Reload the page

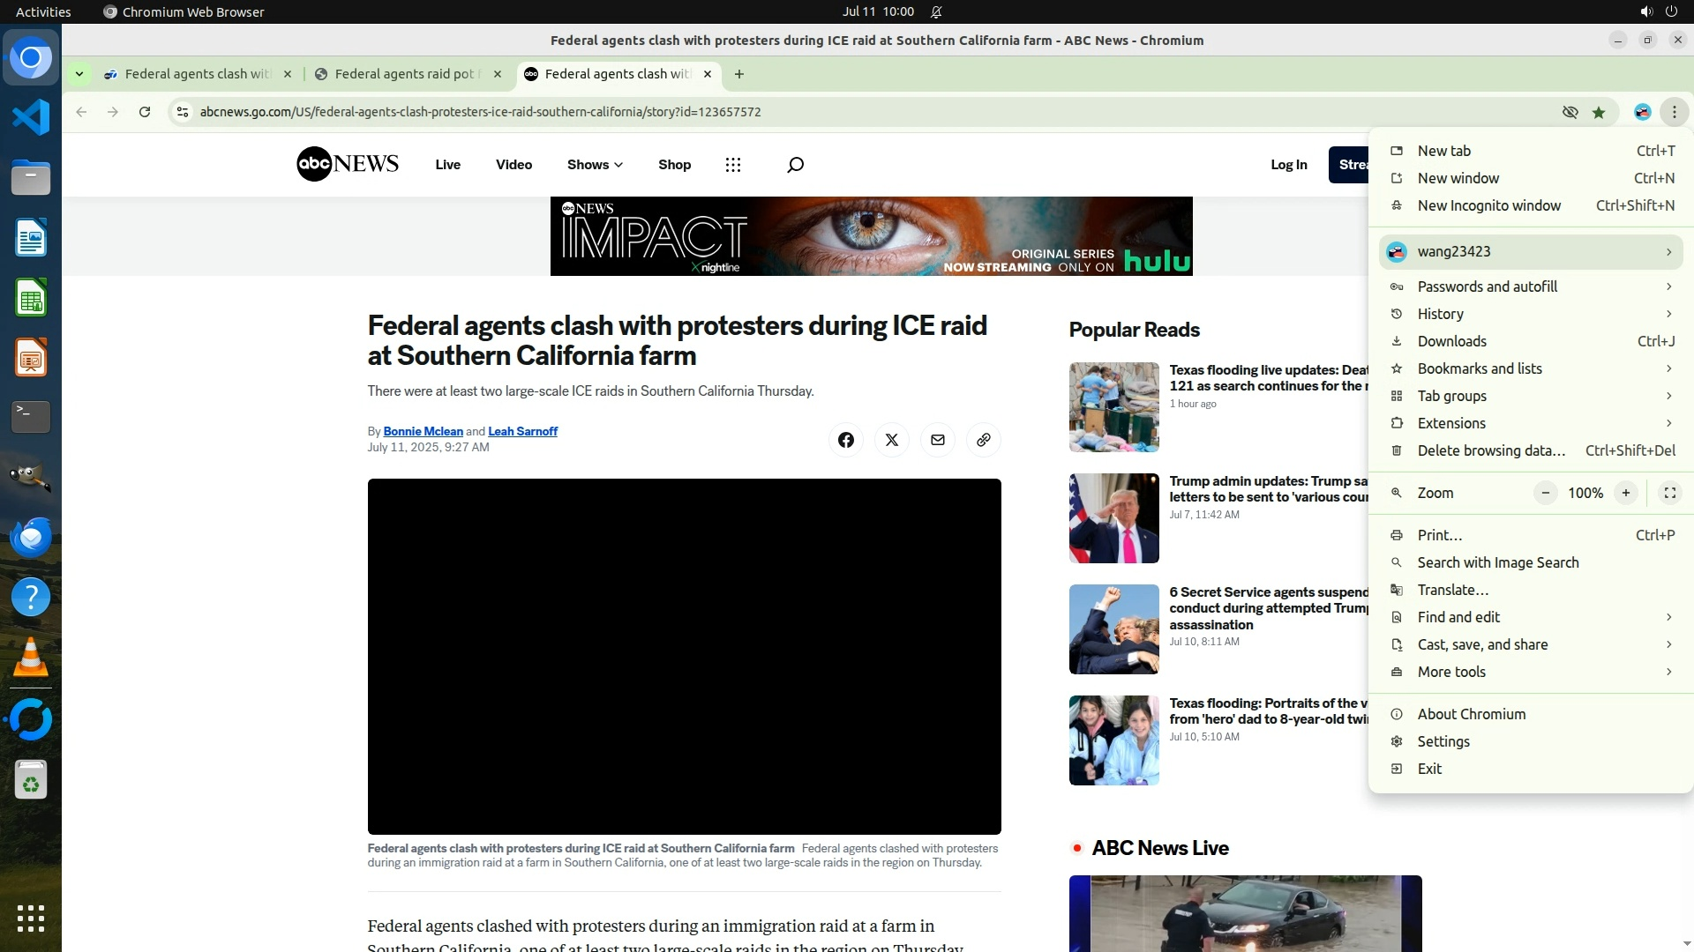coord(145,112)
